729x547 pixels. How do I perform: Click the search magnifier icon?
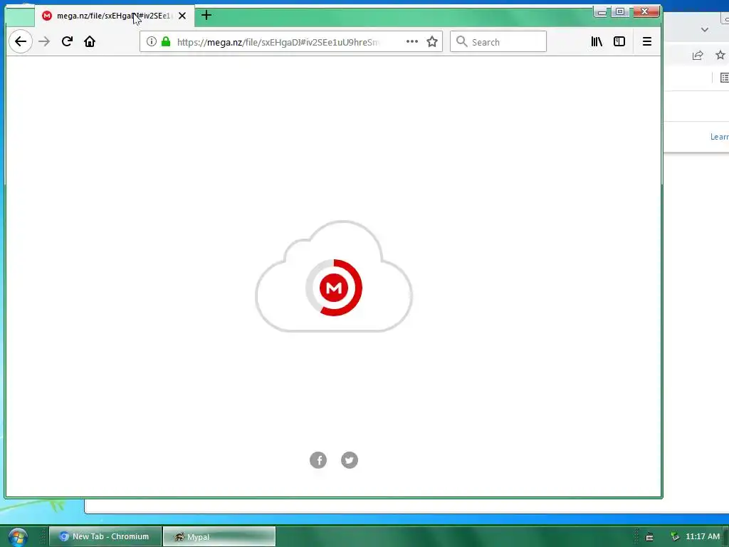[x=461, y=41]
